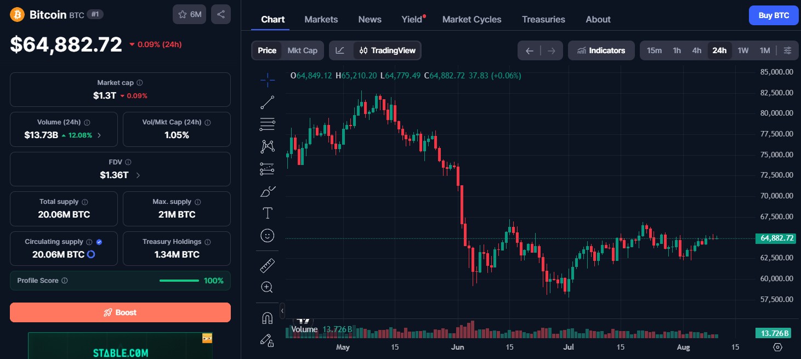
Task: Select the text annotation tool
Action: tap(268, 213)
